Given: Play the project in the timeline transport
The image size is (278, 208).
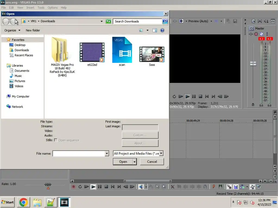Looking at the screenshot, I should pos(93,187).
